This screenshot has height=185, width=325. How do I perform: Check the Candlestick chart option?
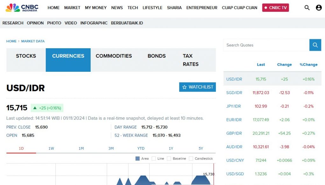click(x=191, y=159)
